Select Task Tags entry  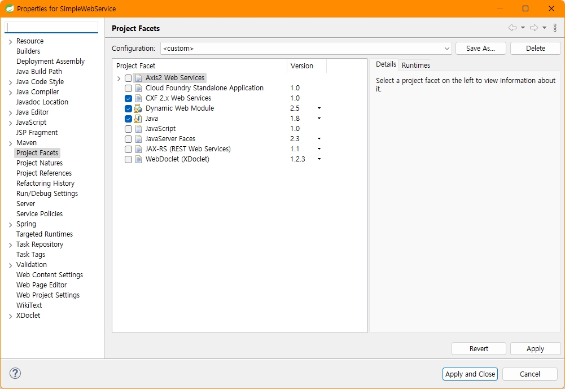[30, 255]
